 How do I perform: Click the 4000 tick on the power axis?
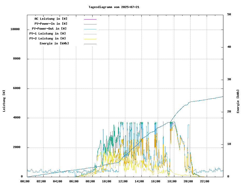[17, 118]
